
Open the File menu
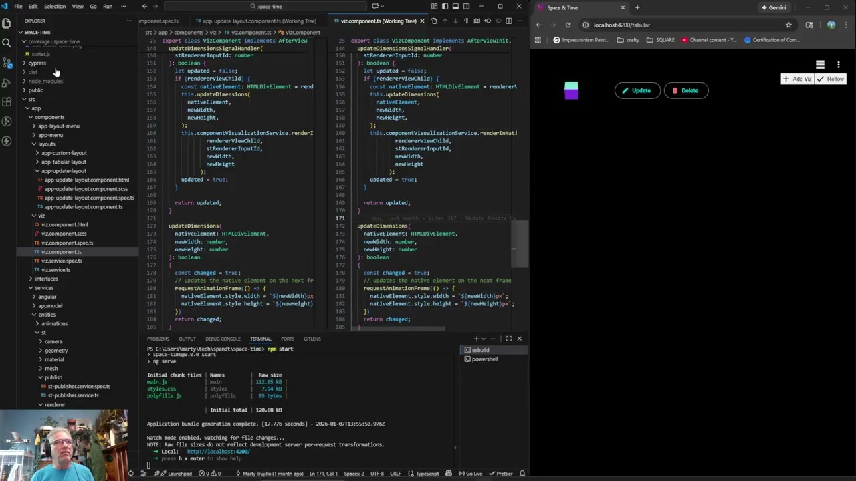coord(19,7)
